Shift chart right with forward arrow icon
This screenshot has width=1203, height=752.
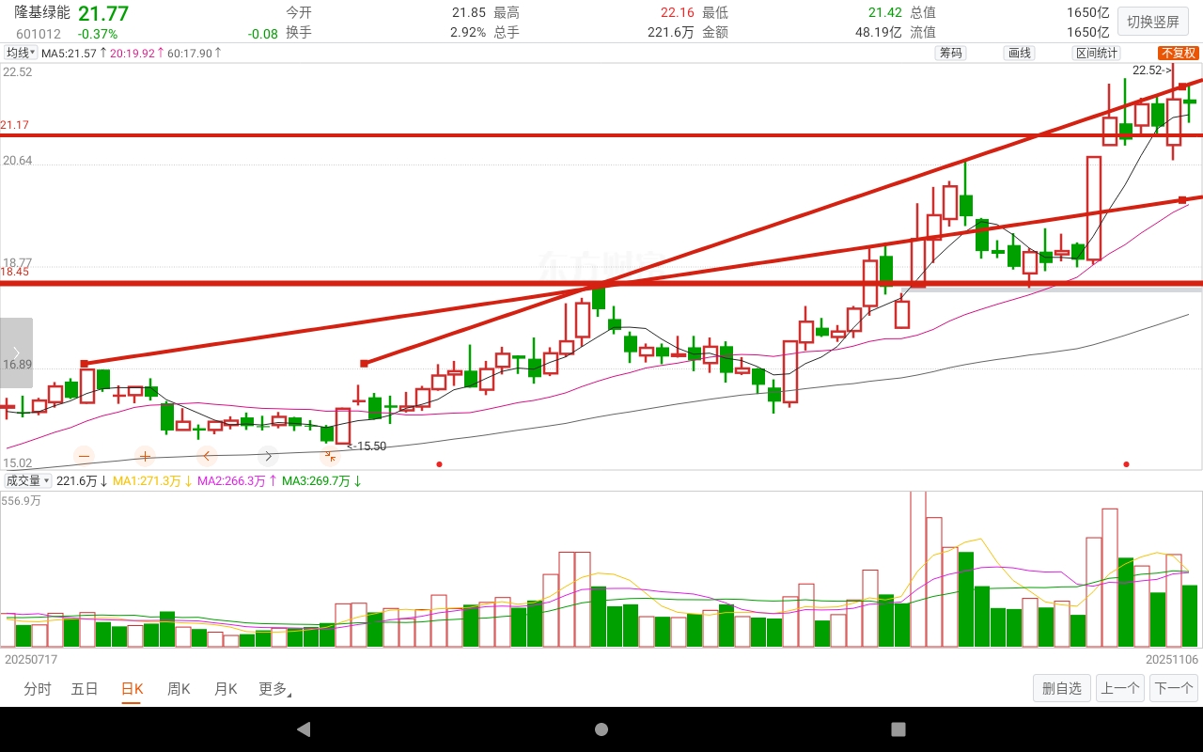click(x=268, y=456)
